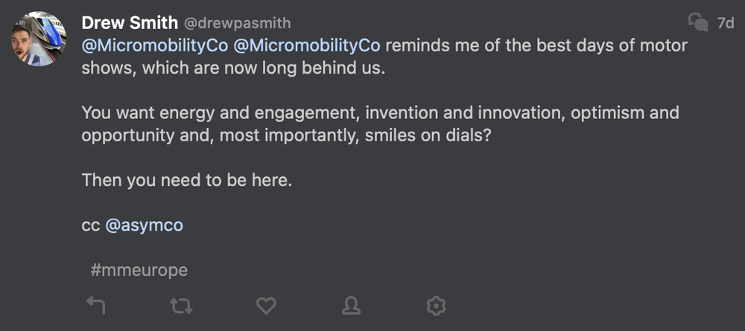Visit the @asymco mention
This screenshot has height=331, width=745.
point(144,225)
